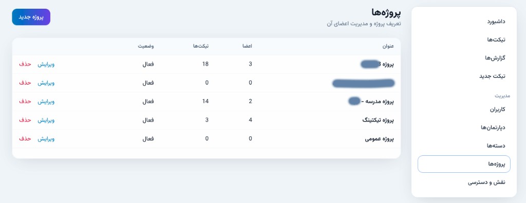This screenshot has height=203, width=526.
Task: Click ویرایش for پروژه تیکتینگ
Action: point(46,120)
